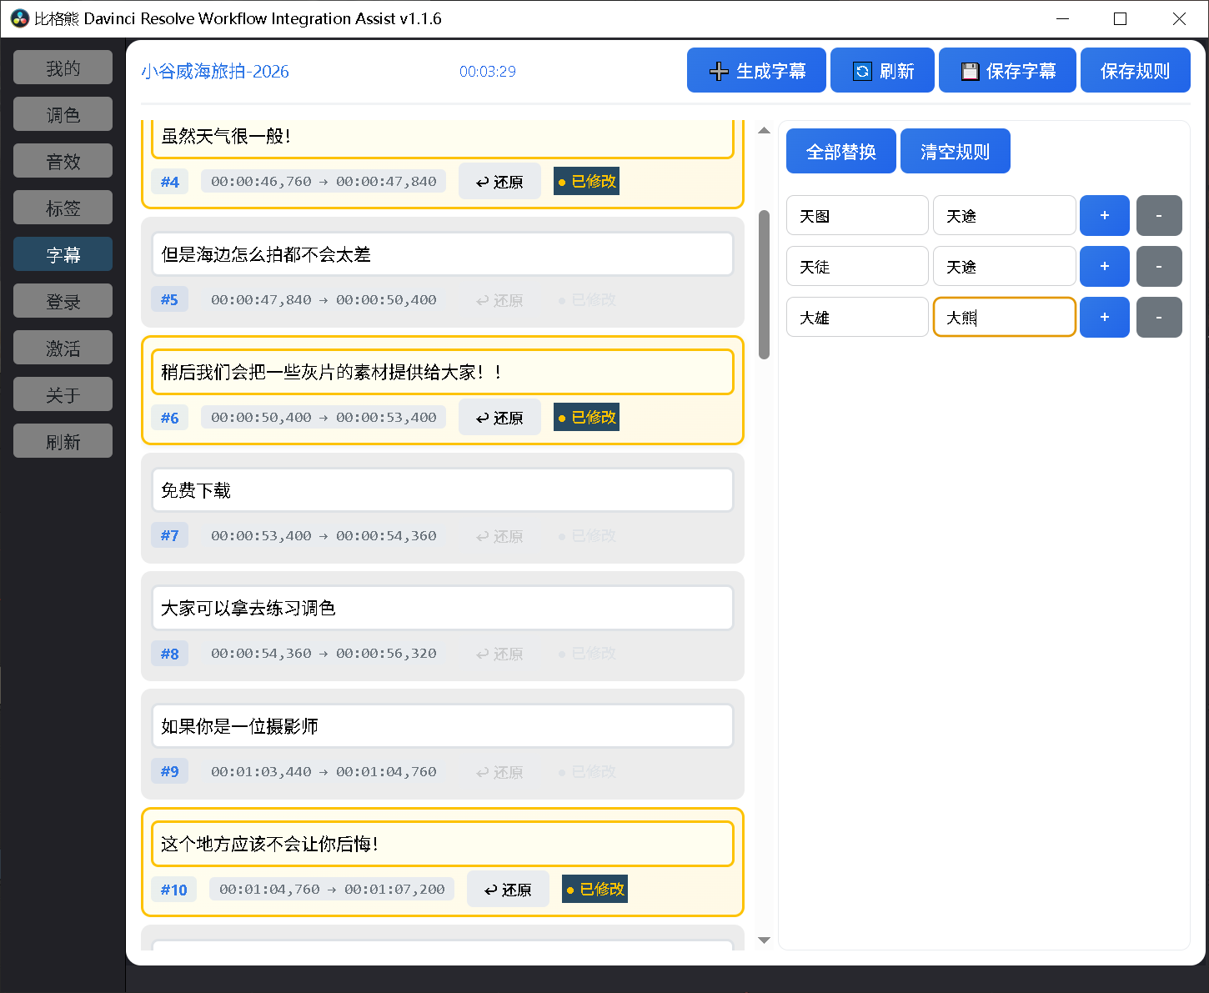Viewport: 1209px width, 993px height.
Task: Remove the 天徒 replacement rule with minus button
Action: click(x=1158, y=267)
